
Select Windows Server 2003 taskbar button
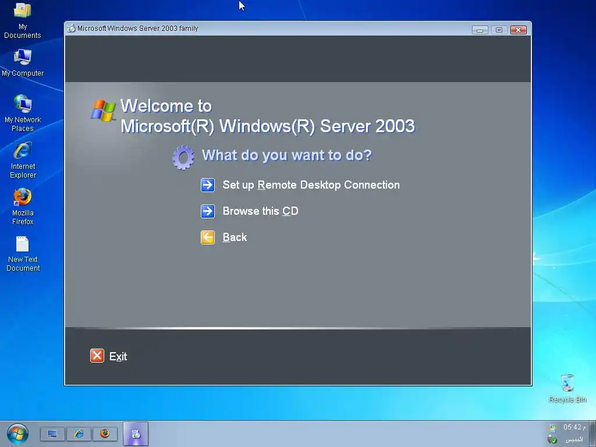[x=136, y=434]
